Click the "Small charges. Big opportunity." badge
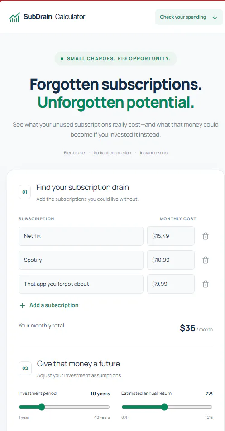Image resolution: width=225 pixels, height=431 pixels. [x=115, y=58]
